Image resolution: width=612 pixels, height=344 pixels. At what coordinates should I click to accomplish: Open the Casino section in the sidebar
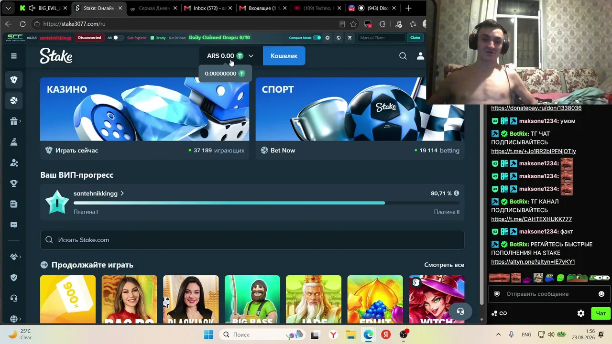(14, 80)
